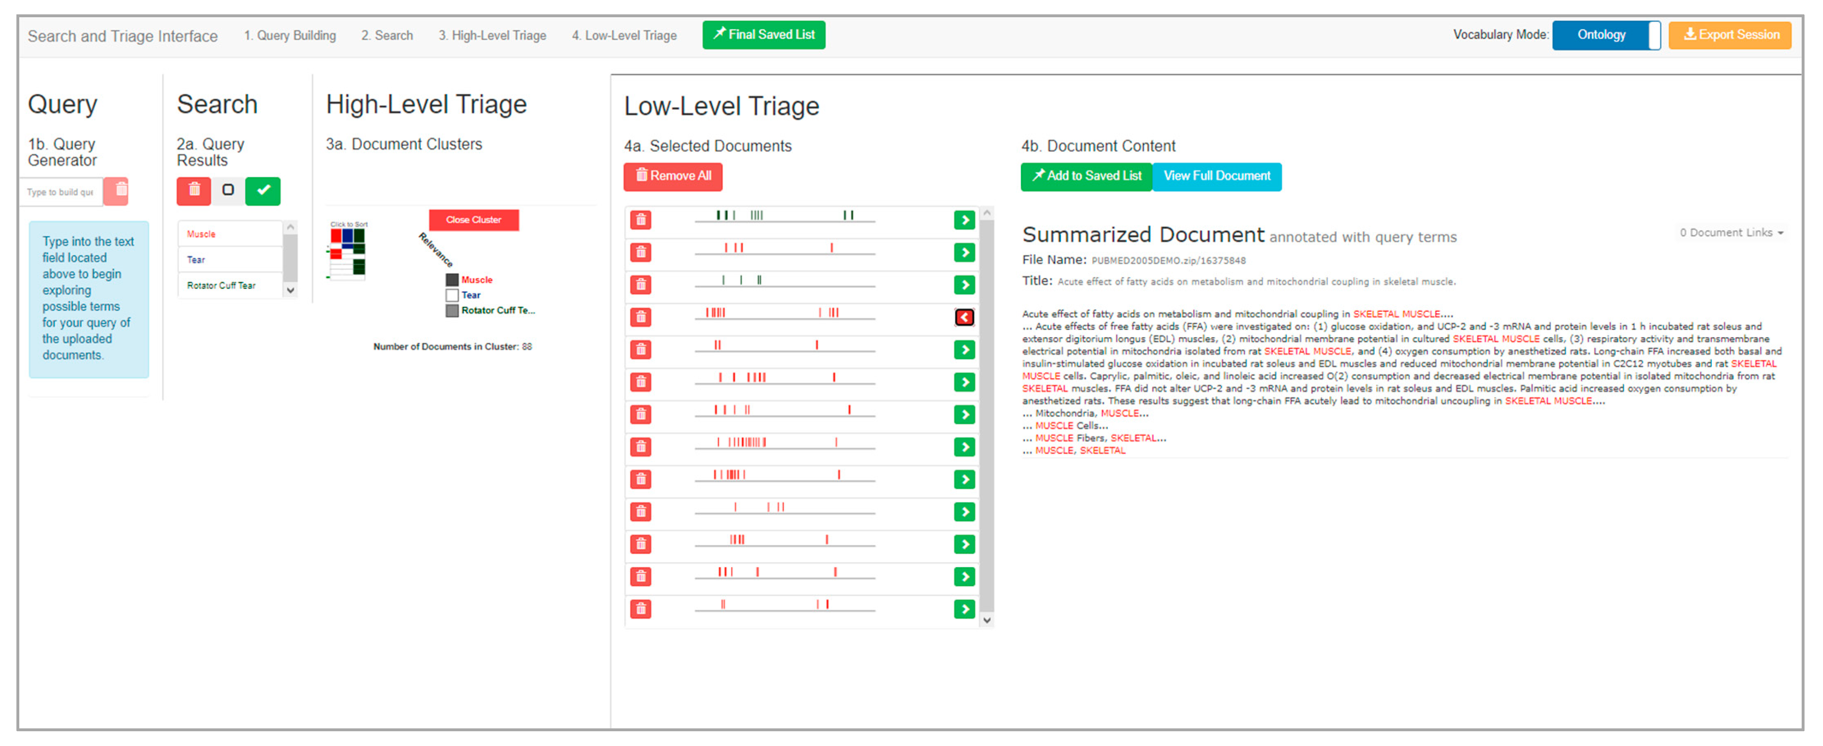
Task: Click the Add to Saved List button
Action: (1086, 176)
